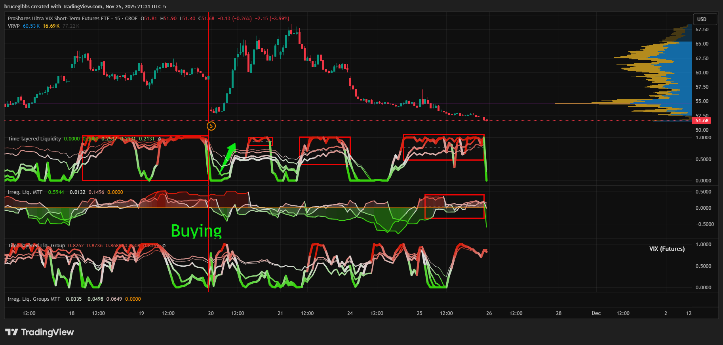Click the empty-set symbol after Time-layered Liquidity values
This screenshot has width=723, height=345.
[x=160, y=139]
